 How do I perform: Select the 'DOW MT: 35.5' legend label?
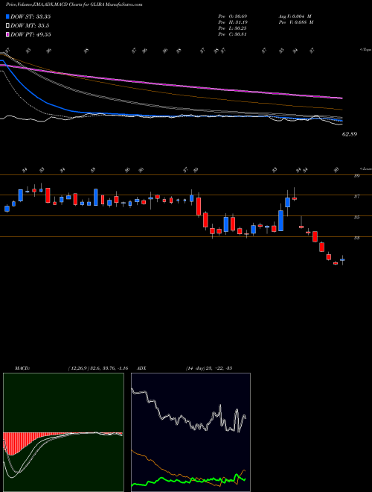coord(30,26)
